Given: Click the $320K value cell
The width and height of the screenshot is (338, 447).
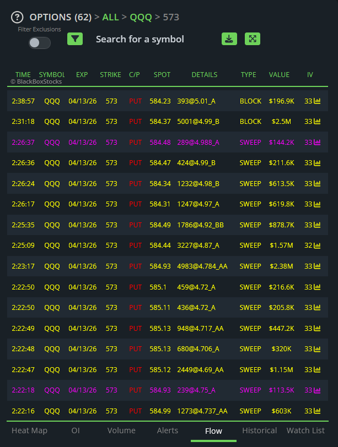Looking at the screenshot, I should point(281,349).
